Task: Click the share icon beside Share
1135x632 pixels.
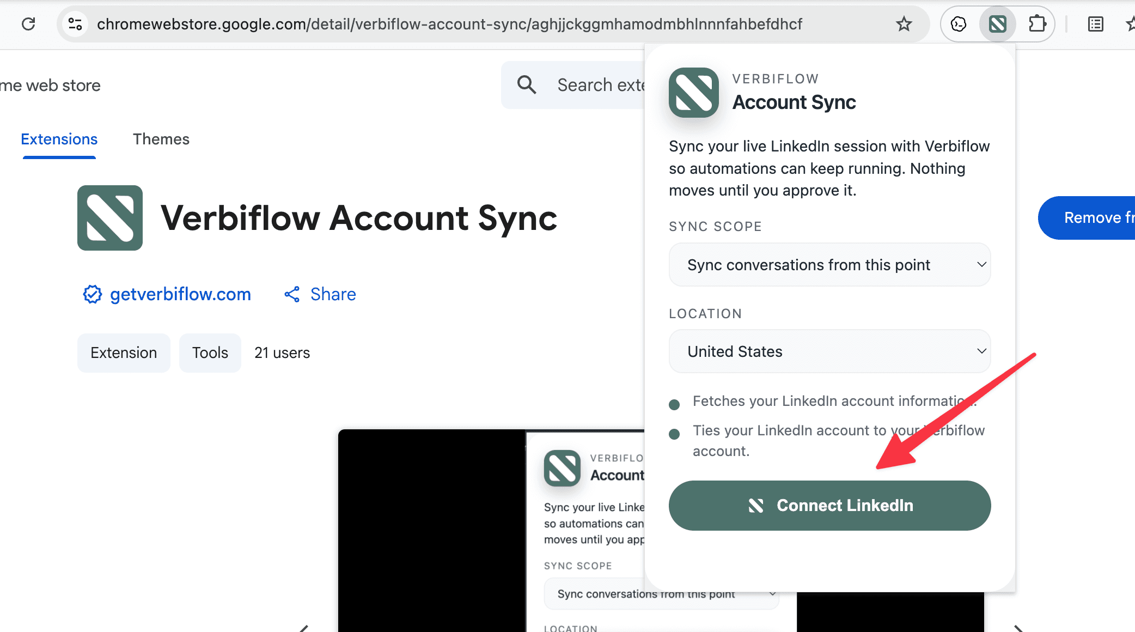Action: point(292,294)
